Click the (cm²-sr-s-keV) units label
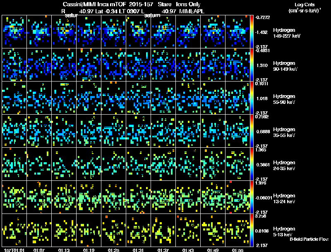Viewport: 331px width, 252px height. 305,10
